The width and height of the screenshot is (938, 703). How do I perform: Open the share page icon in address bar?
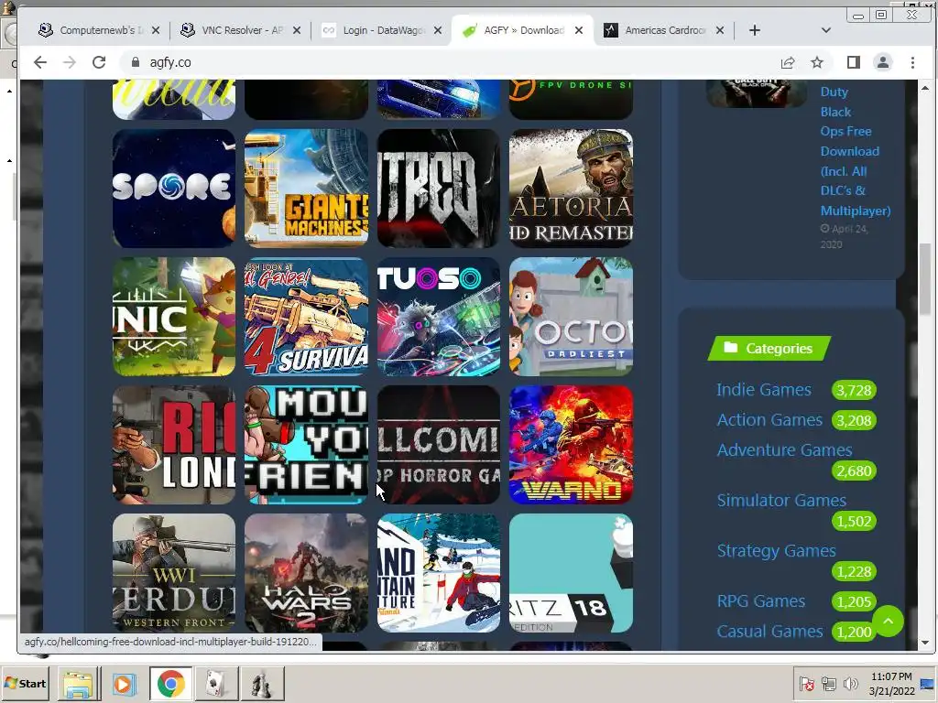click(787, 62)
